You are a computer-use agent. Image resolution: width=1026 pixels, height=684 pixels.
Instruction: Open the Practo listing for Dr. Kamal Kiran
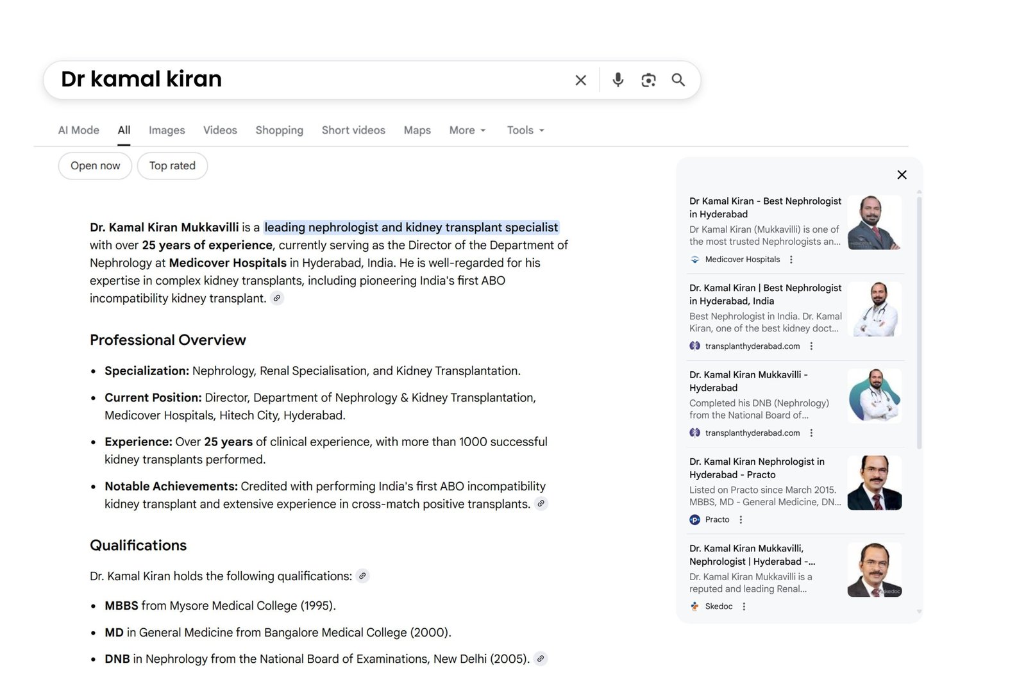[764, 468]
